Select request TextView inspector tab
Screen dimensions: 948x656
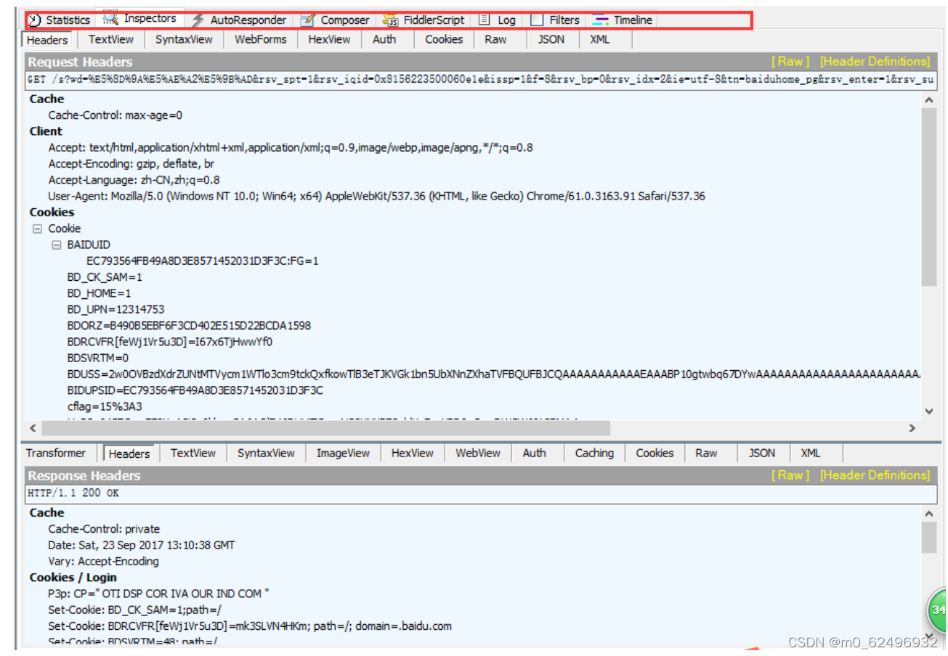(111, 39)
